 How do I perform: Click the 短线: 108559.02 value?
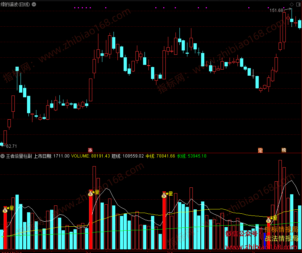click(x=128, y=156)
